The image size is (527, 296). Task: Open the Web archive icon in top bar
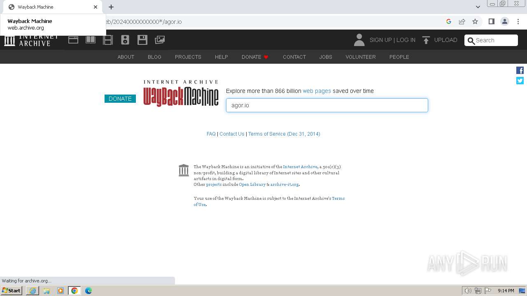point(73,40)
